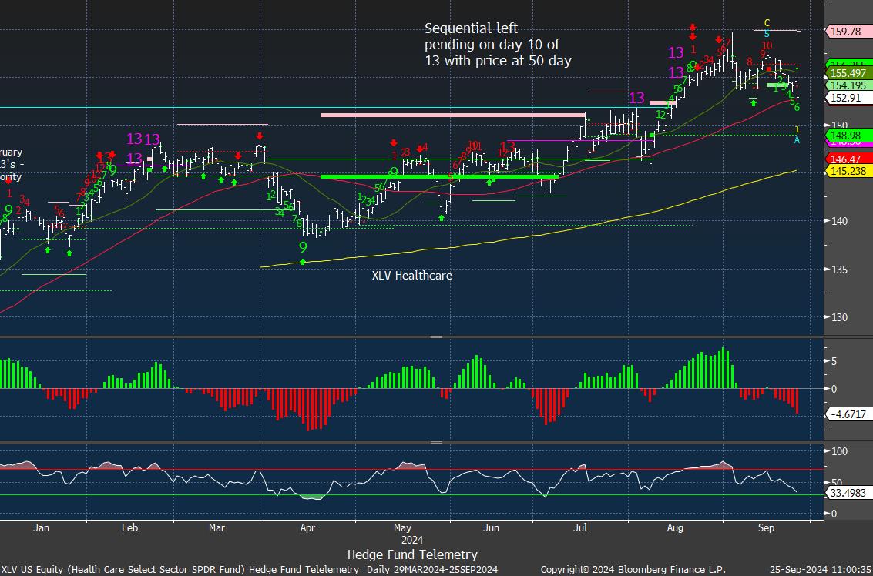Screen dimensions: 873x576
Task: Click the 'Sequential left pending' annotation text
Action: click(498, 44)
